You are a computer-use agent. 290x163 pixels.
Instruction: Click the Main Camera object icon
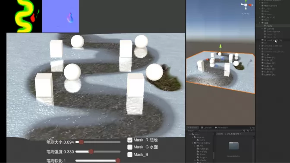(x=262, y=6)
